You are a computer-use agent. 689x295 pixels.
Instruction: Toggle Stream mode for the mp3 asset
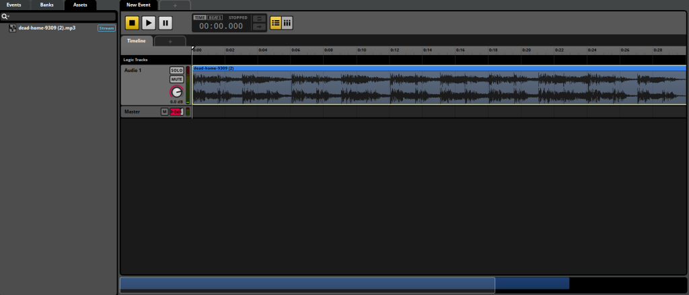[106, 28]
